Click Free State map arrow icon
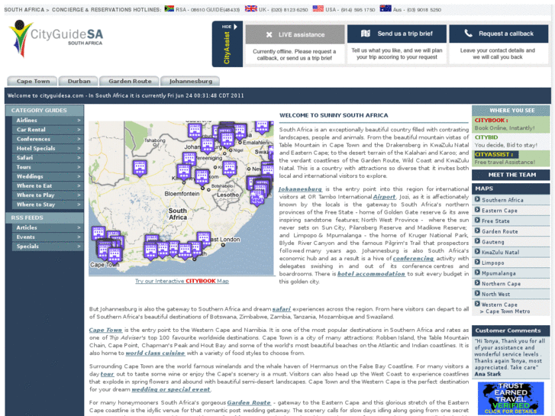 (x=477, y=221)
